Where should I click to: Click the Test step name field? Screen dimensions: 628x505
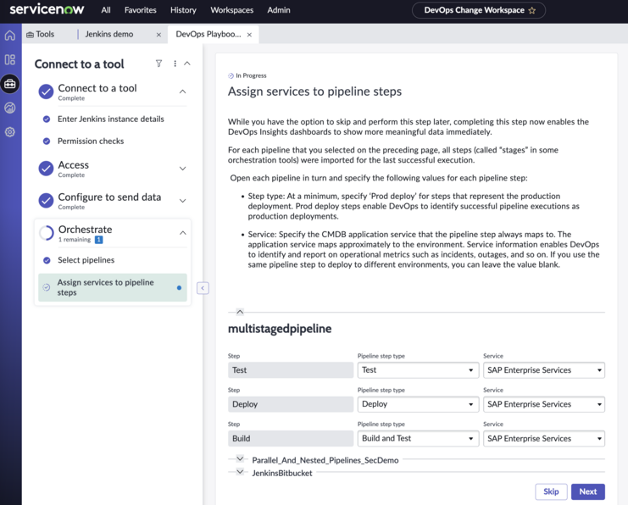[x=291, y=370]
